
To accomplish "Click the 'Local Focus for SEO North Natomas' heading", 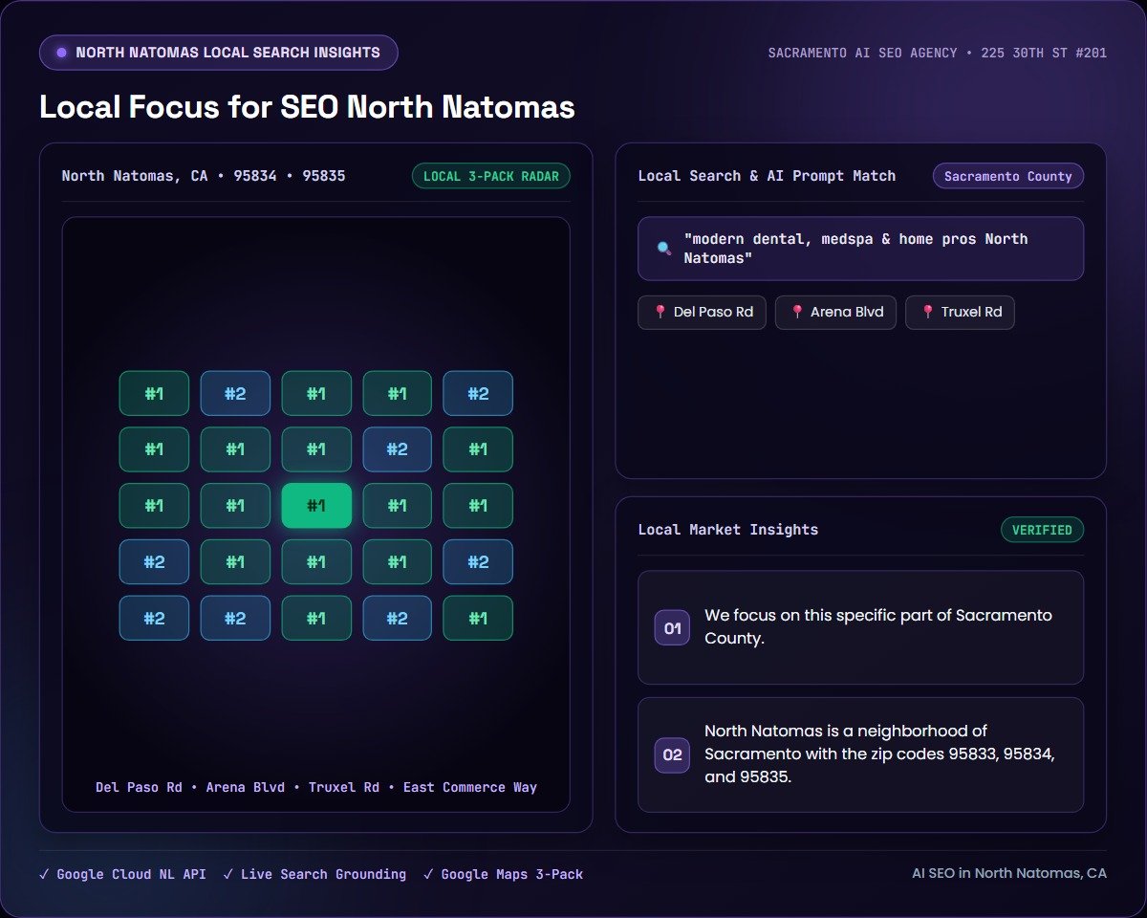I will (307, 106).
